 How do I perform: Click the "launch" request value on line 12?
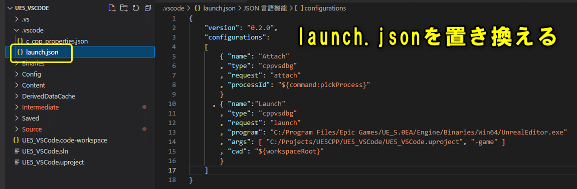(x=286, y=123)
